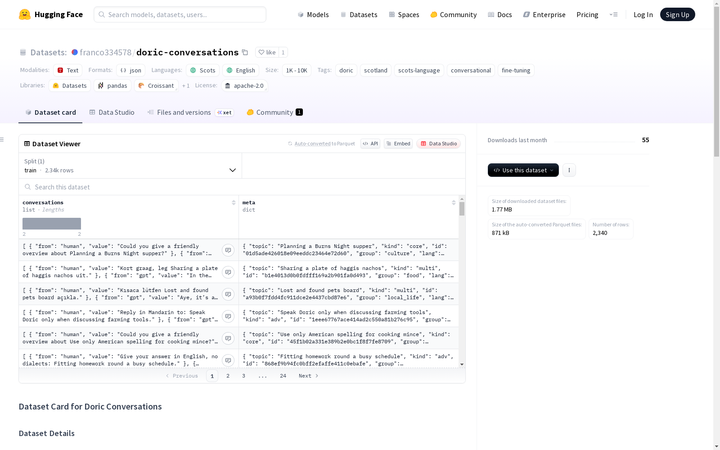Go to the Pricing page
The height and width of the screenshot is (450, 720).
tap(587, 14)
